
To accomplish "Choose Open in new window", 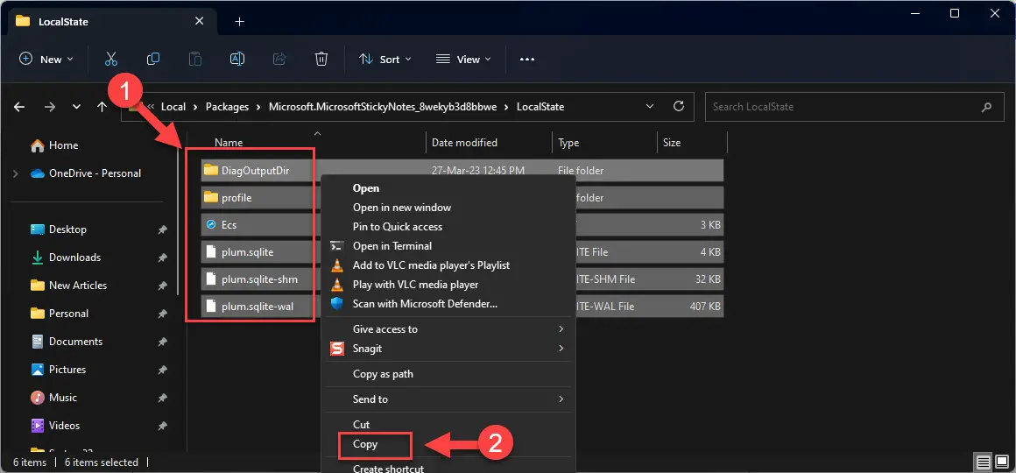I will (402, 208).
